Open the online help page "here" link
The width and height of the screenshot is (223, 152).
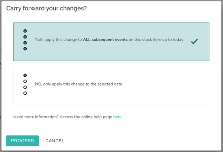coord(117,117)
